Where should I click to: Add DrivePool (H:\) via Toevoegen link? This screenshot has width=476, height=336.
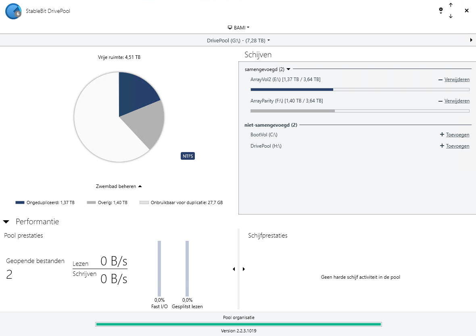tap(457, 146)
